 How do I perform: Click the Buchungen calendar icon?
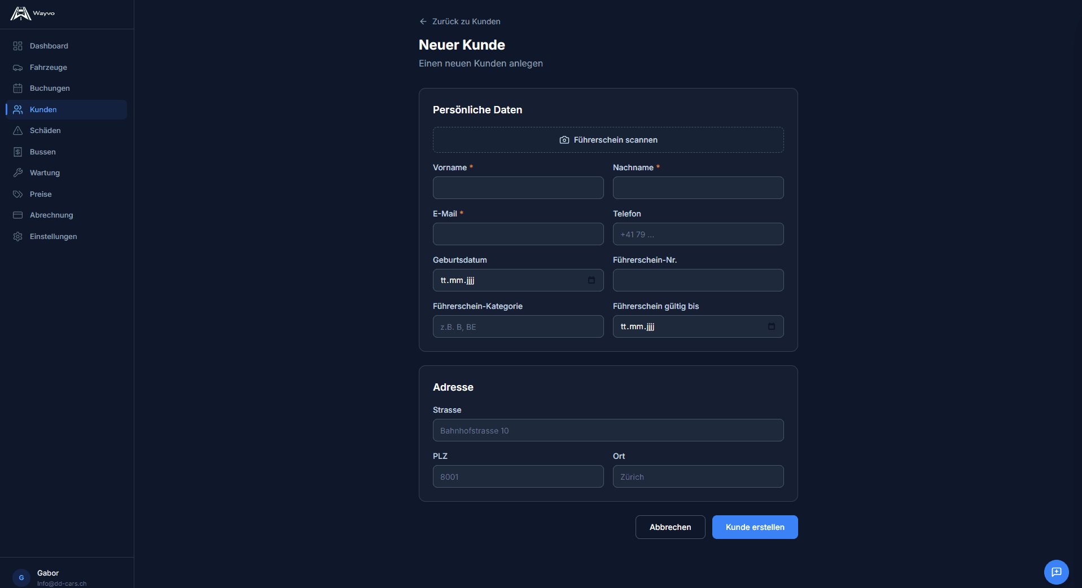click(x=18, y=89)
